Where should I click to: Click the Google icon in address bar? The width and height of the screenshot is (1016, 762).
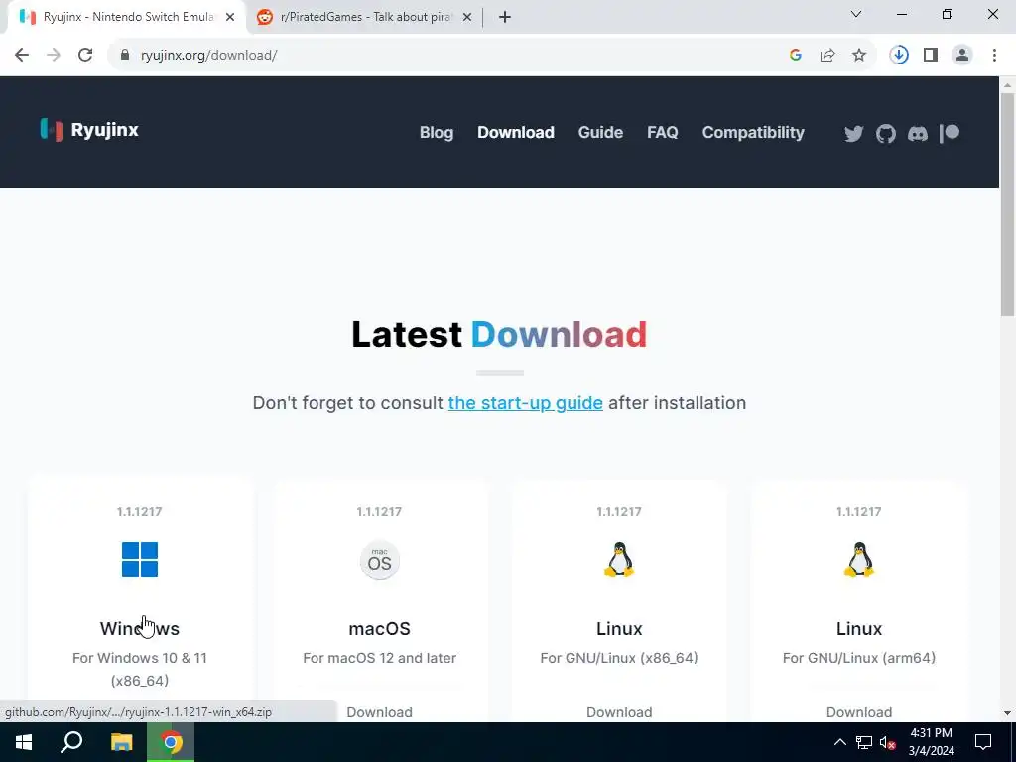pos(796,56)
